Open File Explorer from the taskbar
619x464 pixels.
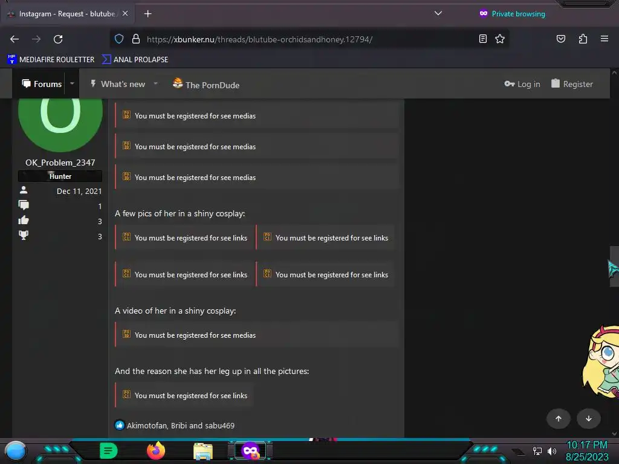[203, 451]
